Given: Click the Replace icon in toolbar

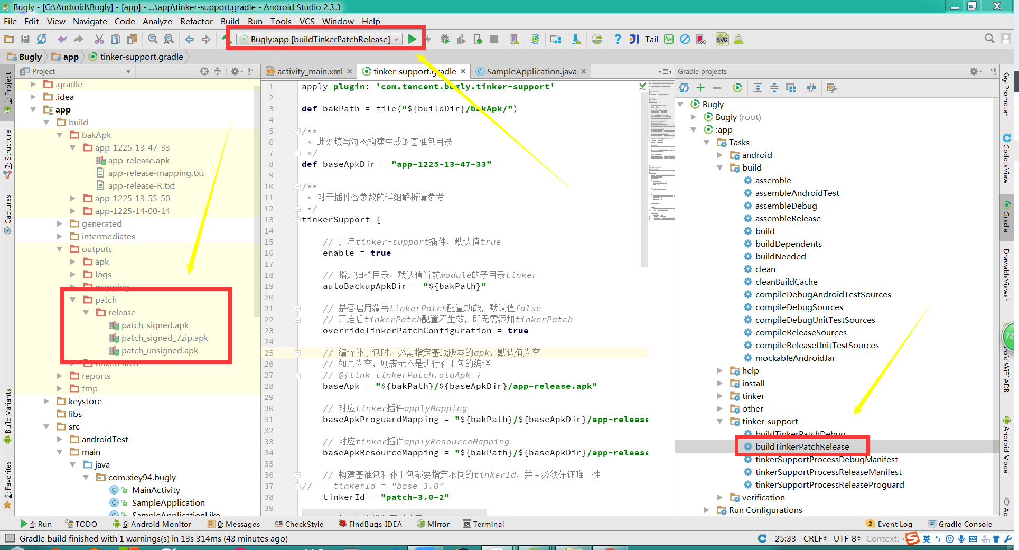Looking at the screenshot, I should (169, 39).
